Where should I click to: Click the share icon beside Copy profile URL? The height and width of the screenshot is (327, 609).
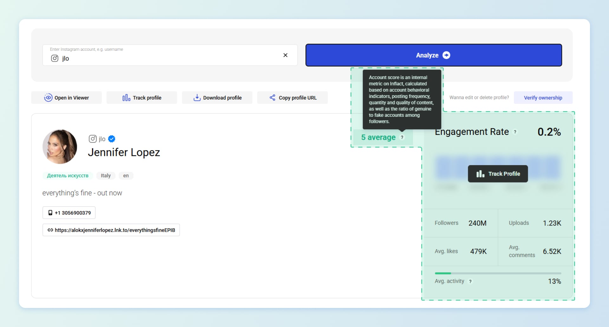coord(272,97)
